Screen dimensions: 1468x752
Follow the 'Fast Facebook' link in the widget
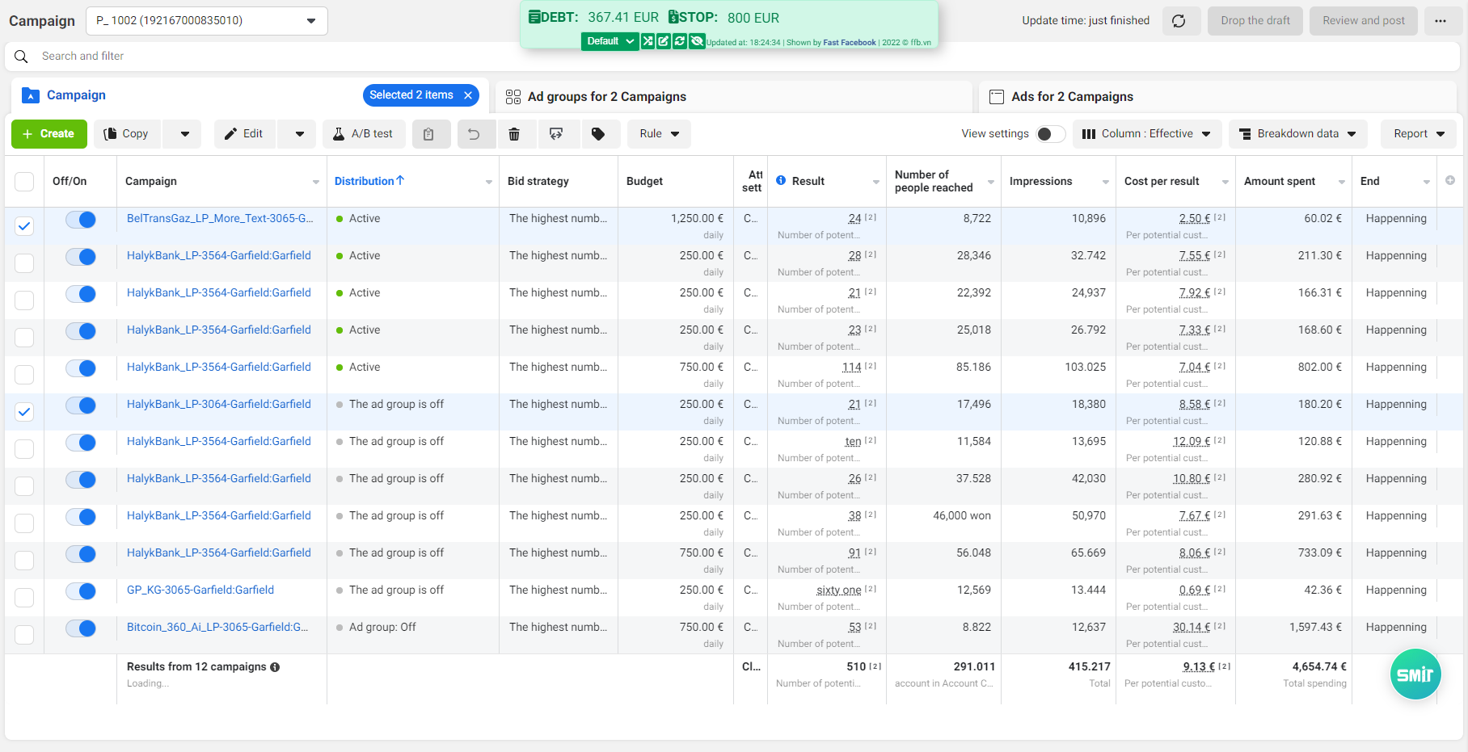[x=849, y=43]
